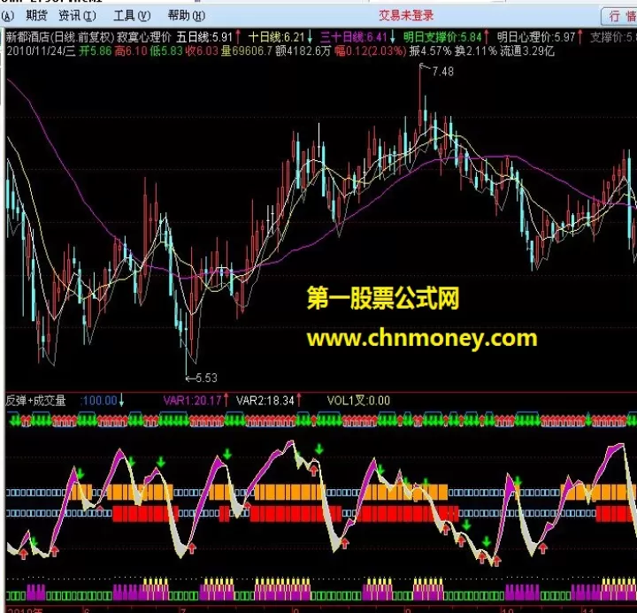The image size is (637, 613).
Task: Click the 流通3.29亿 float value
Action: (527, 51)
